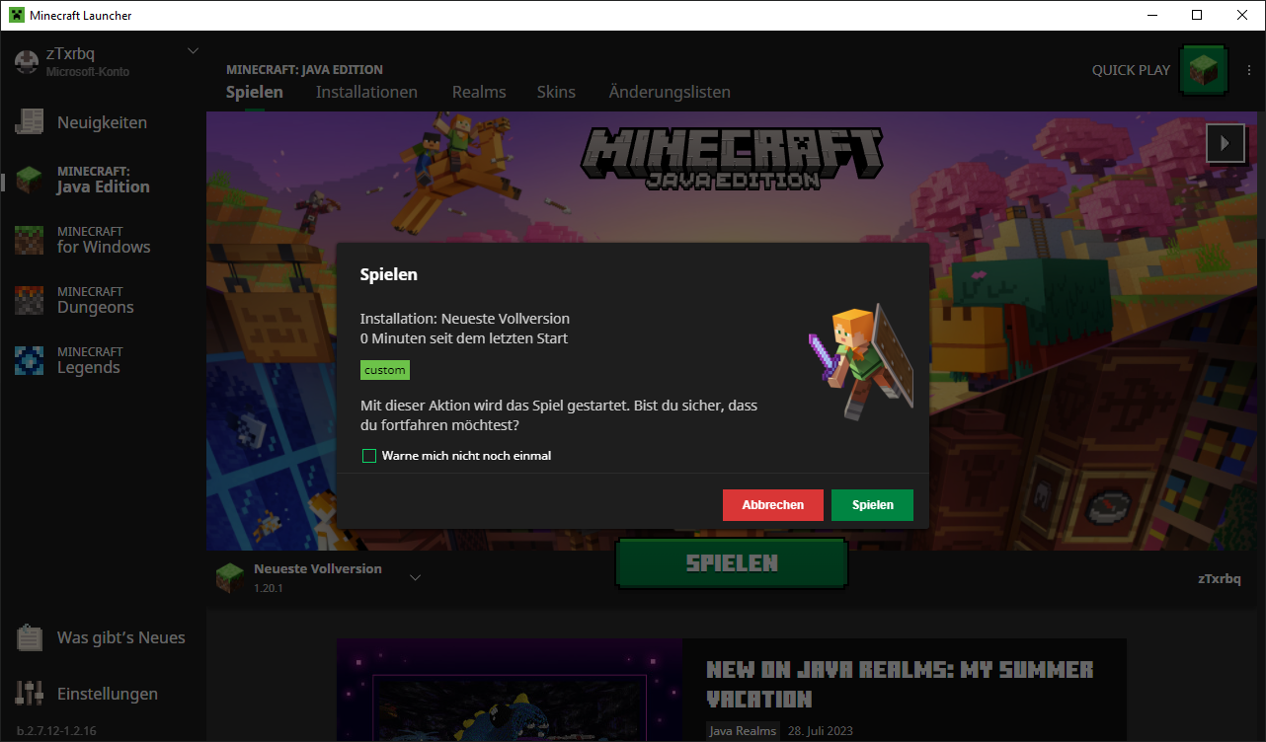
Task: Open the Skins tab
Action: pyautogui.click(x=556, y=92)
